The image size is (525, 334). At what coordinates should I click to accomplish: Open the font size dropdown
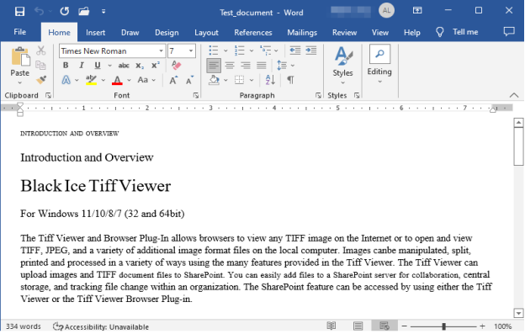click(x=191, y=50)
